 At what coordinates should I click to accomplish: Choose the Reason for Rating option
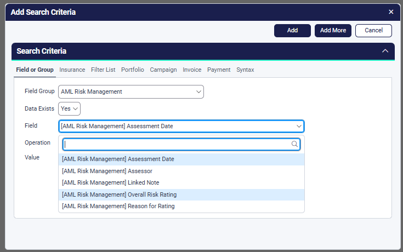[181, 207]
